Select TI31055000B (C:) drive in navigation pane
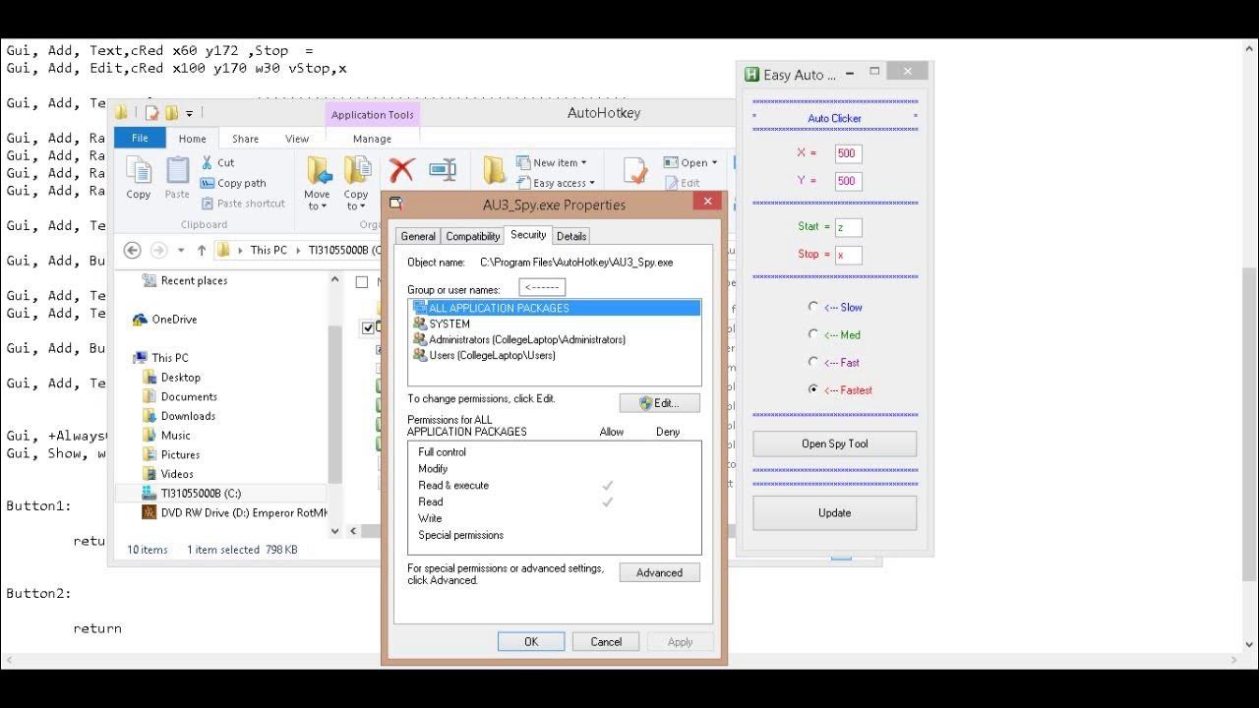The height and width of the screenshot is (708, 1259). [x=191, y=494]
